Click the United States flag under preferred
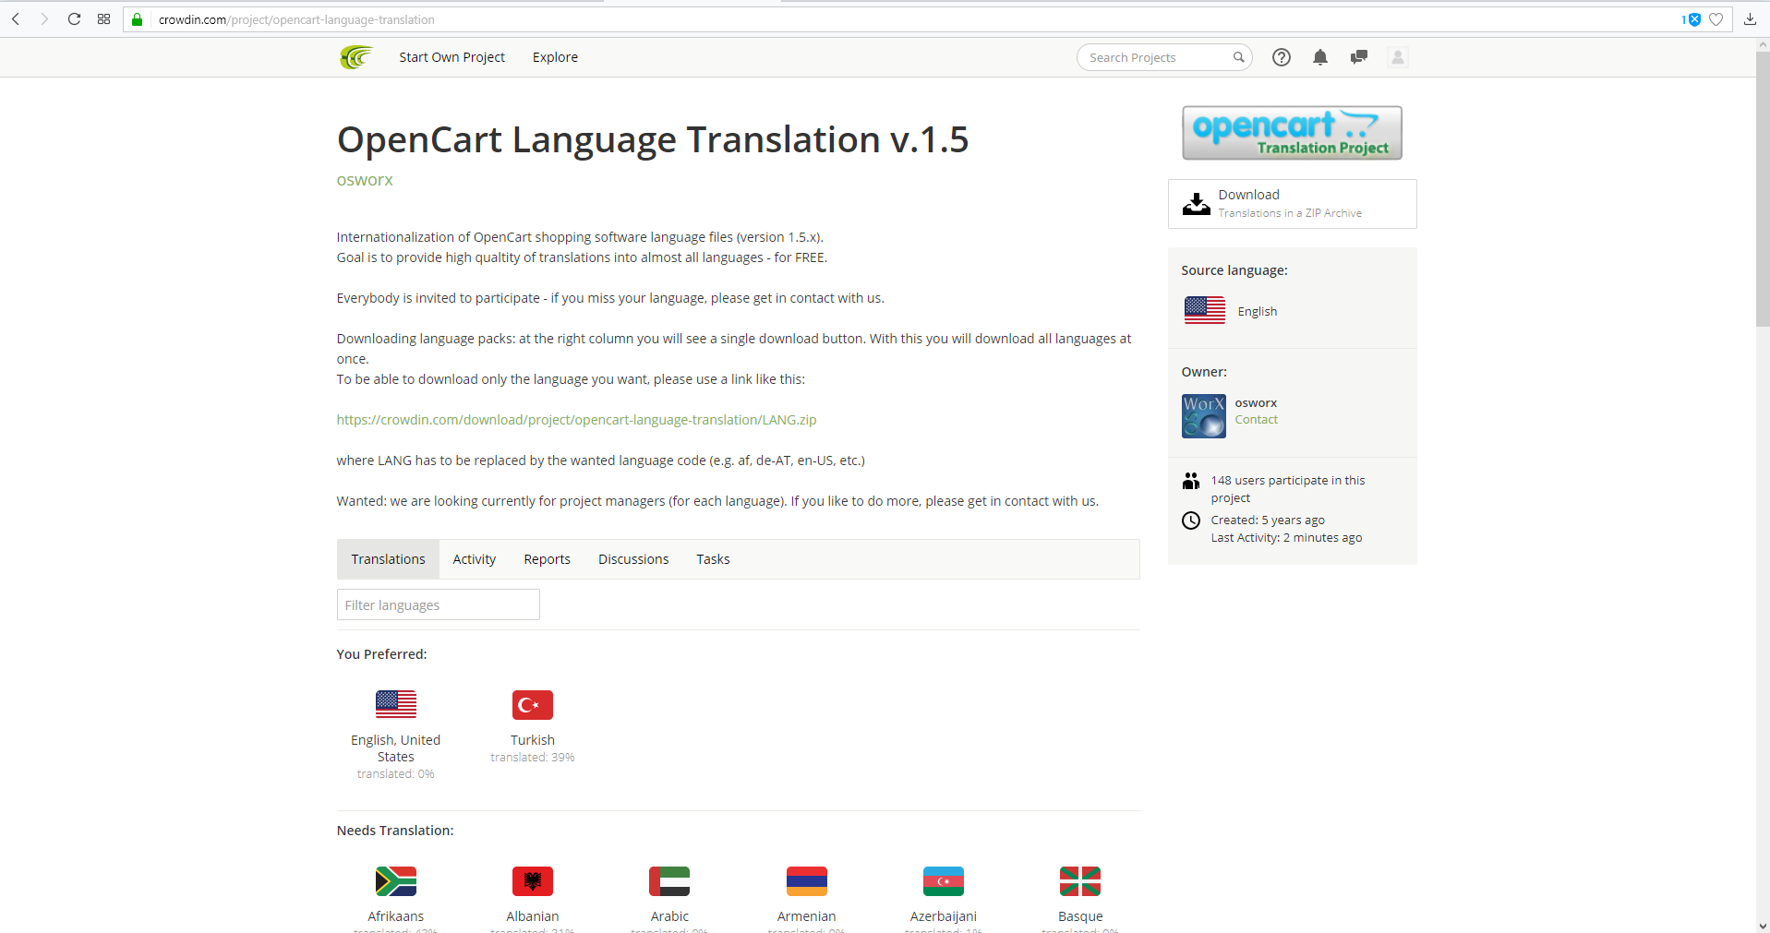The height and width of the screenshot is (933, 1770). pos(395,704)
